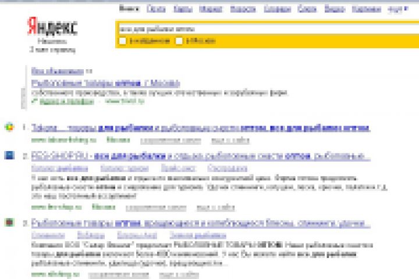Open the Yandex logo homepage link
The image size is (419, 279).
click(x=52, y=26)
